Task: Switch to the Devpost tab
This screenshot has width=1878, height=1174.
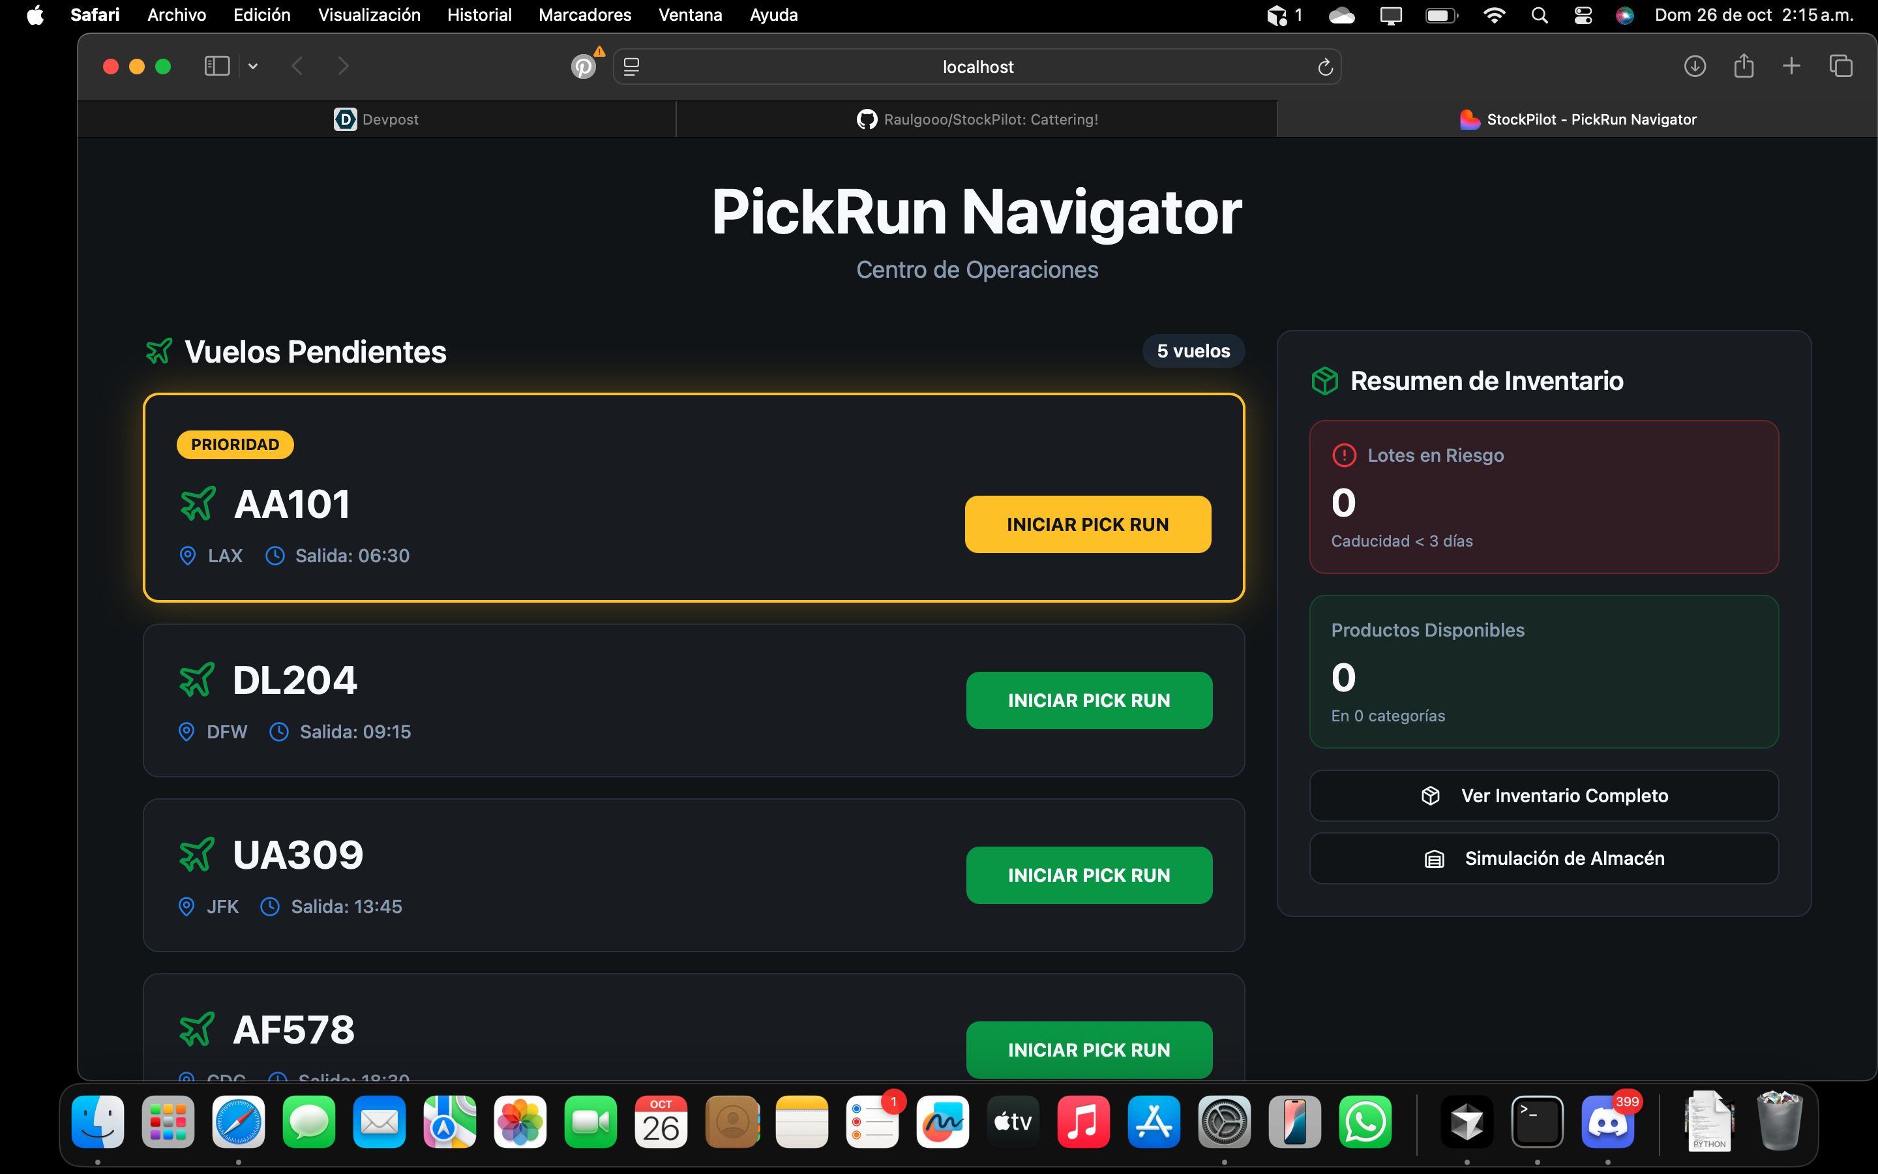Action: pos(377,119)
